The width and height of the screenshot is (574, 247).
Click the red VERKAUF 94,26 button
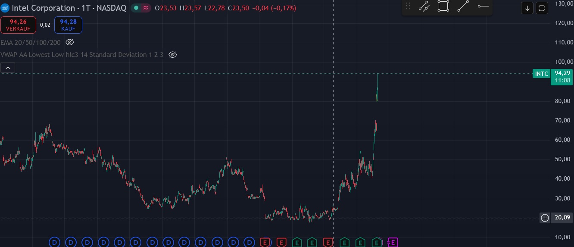18,25
